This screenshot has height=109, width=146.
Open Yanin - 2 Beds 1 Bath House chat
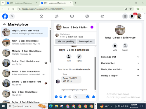tap(25, 42)
